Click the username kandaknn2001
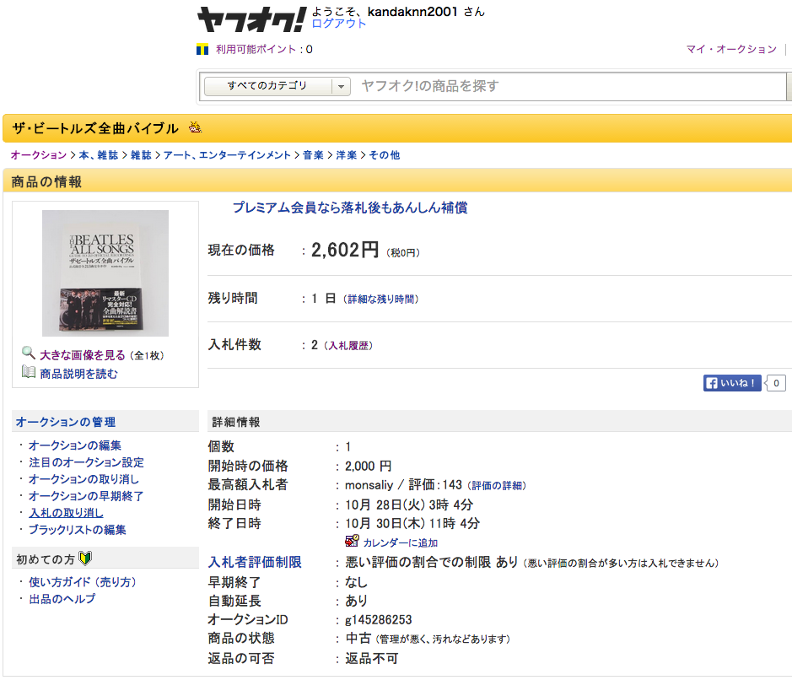The height and width of the screenshot is (680, 792). coord(412,12)
